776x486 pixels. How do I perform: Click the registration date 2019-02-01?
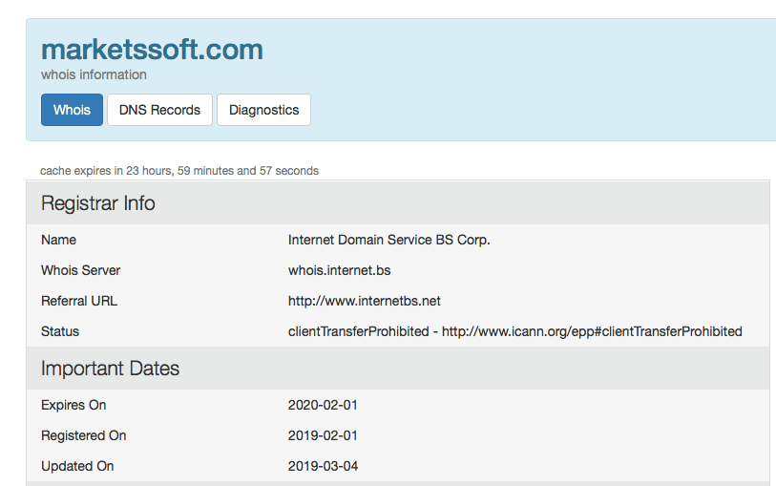click(x=323, y=435)
